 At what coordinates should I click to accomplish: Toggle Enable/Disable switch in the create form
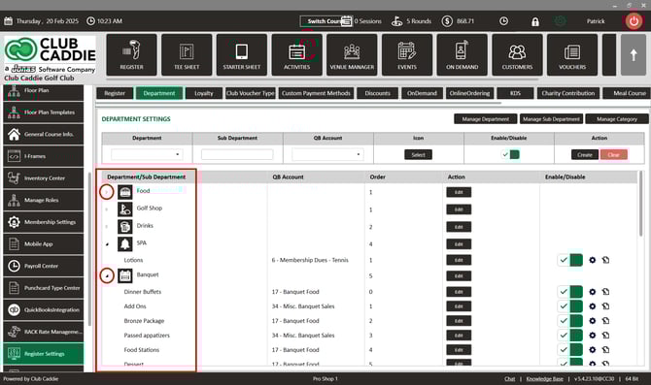pos(510,154)
